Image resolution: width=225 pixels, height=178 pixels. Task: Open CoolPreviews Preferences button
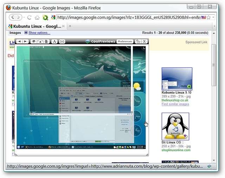pos(125,41)
